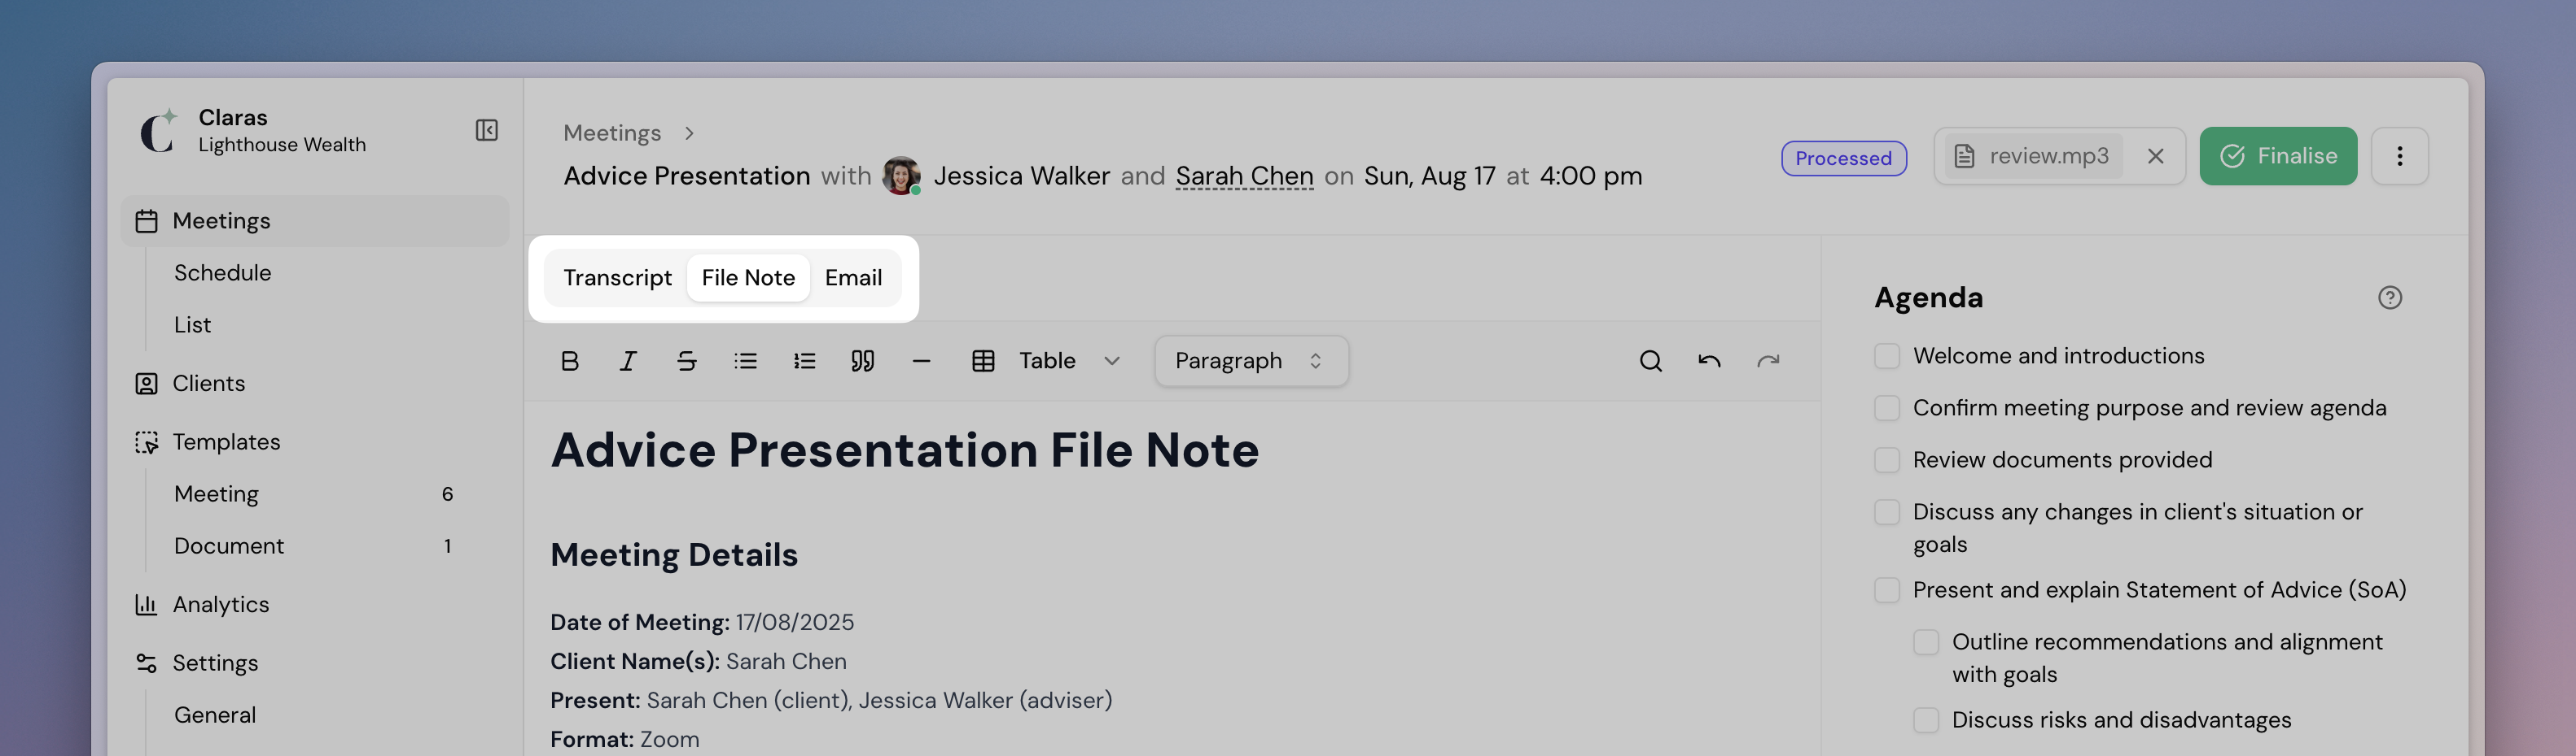Apply strikethrough formatting
The height and width of the screenshot is (756, 2576).
tap(686, 361)
